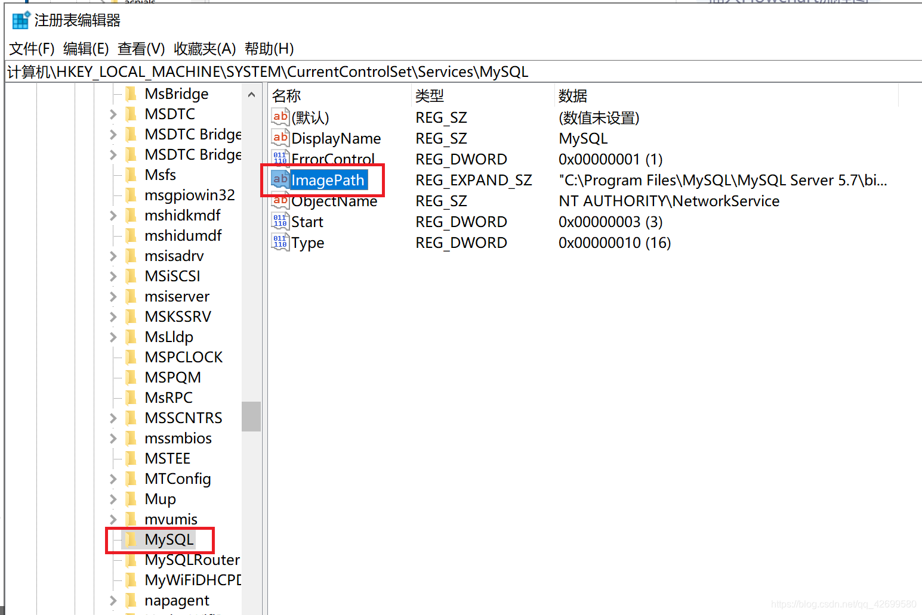Open the 收藏夹(A) menu
The width and height of the screenshot is (922, 615).
pyautogui.click(x=205, y=49)
